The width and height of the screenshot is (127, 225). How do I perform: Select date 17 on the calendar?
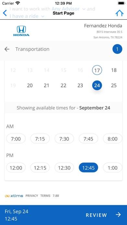click(x=97, y=70)
